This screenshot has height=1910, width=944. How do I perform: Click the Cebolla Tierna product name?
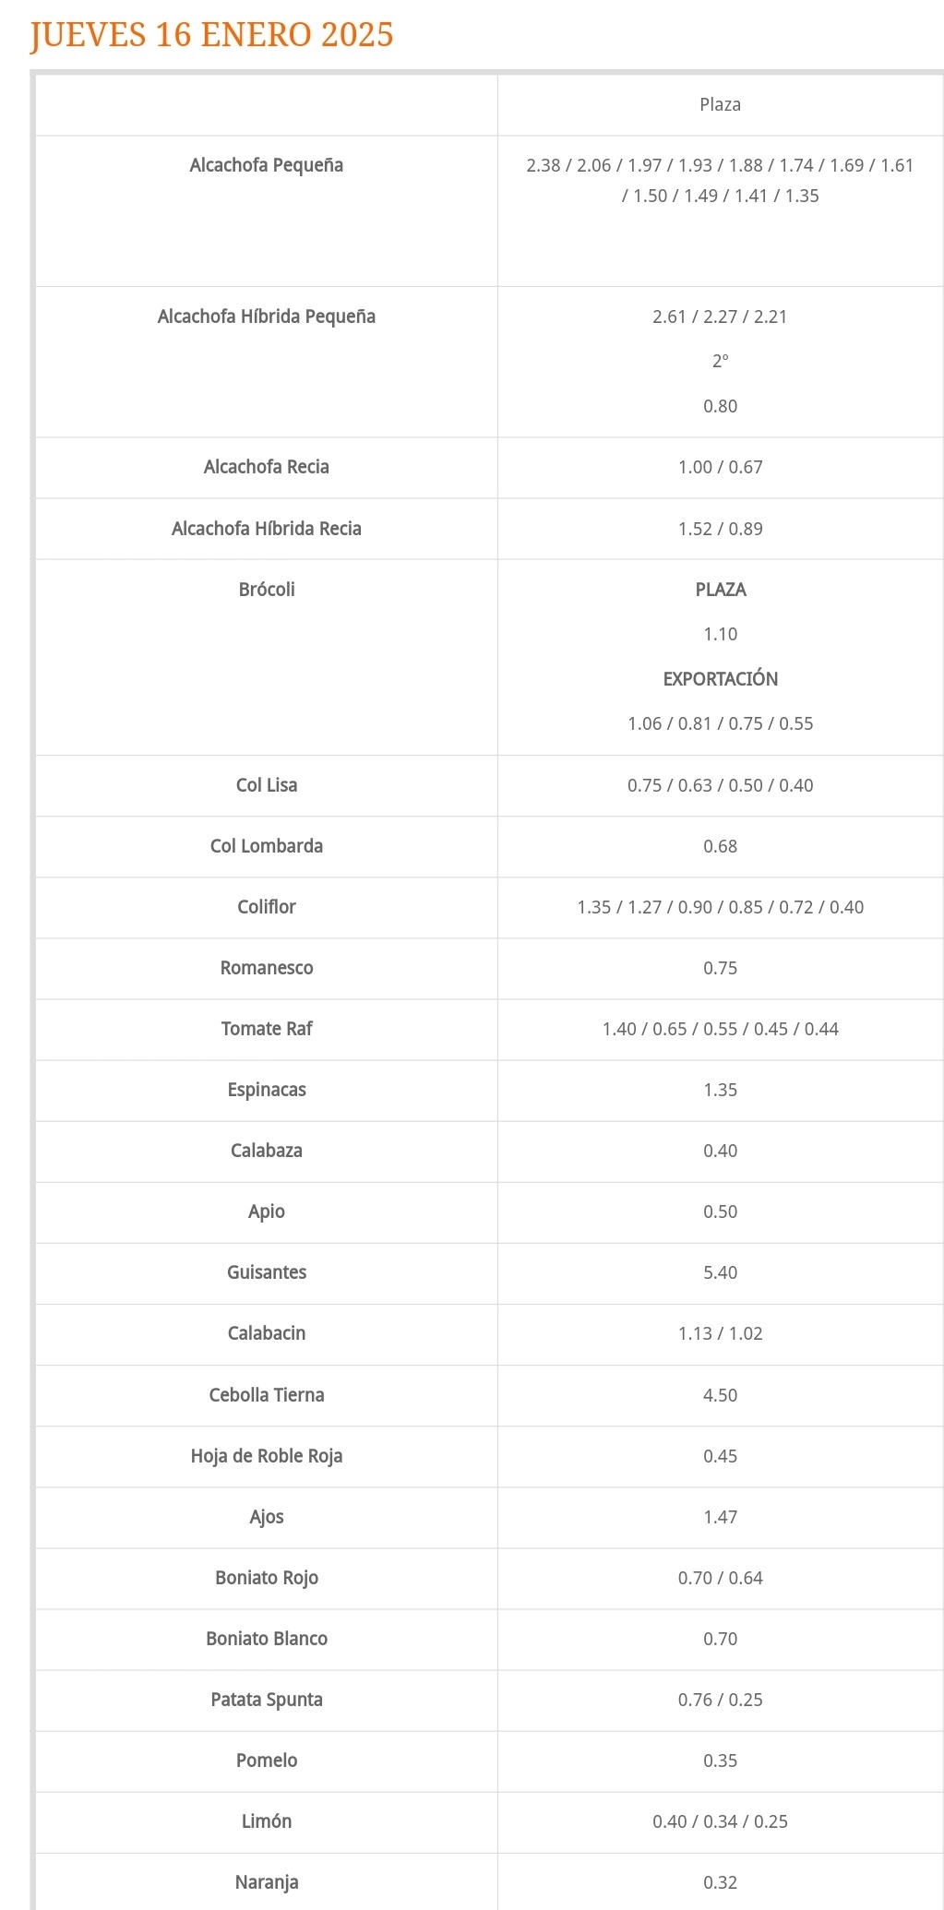267,1395
